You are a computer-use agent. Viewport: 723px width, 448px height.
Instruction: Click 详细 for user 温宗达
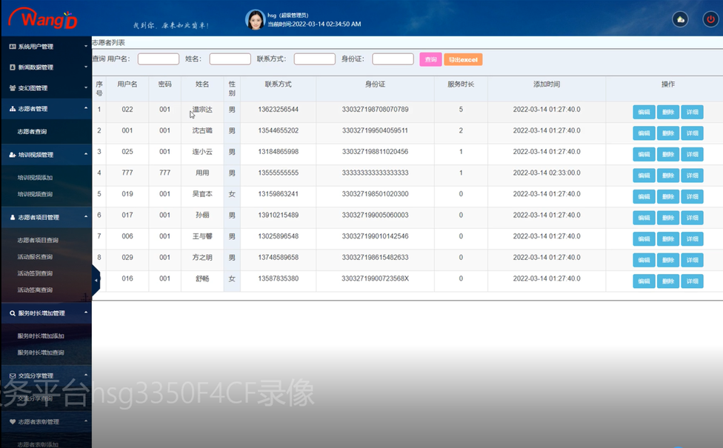692,112
